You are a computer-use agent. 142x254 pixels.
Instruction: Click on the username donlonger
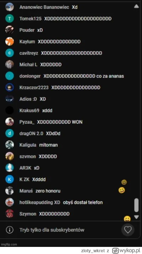[x=30, y=76]
